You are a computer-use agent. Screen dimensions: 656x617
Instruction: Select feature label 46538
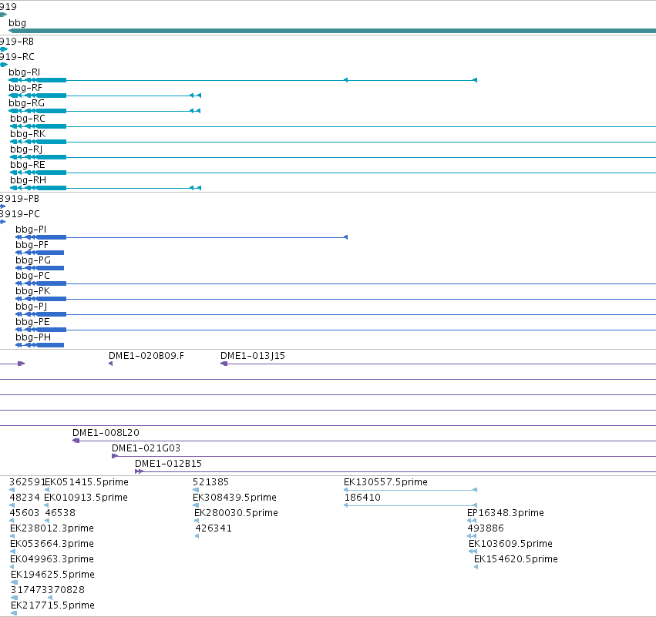click(60, 513)
